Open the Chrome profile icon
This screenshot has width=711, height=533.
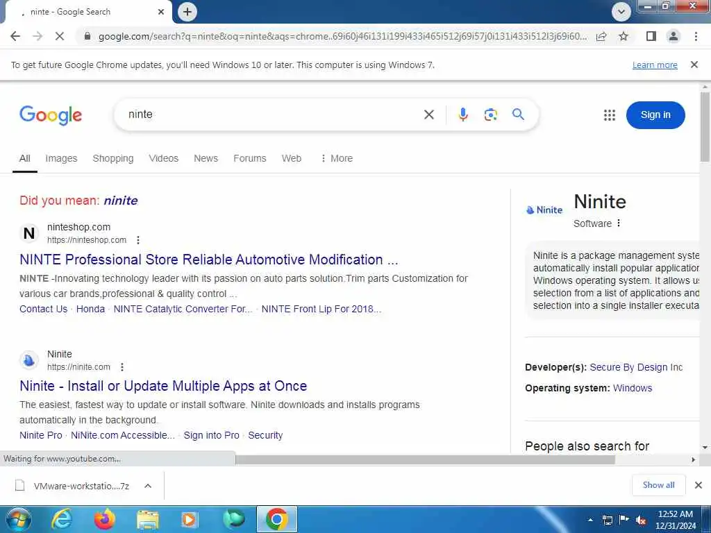(674, 36)
